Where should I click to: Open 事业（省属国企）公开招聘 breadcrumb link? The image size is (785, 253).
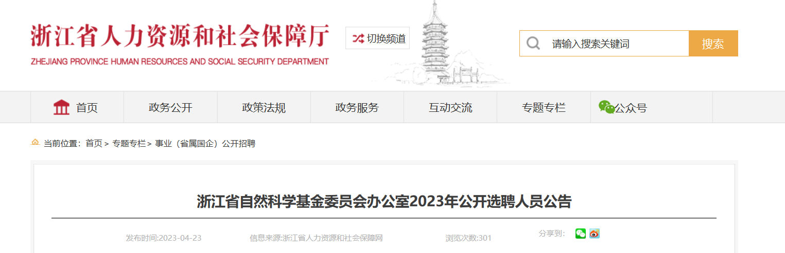[205, 144]
